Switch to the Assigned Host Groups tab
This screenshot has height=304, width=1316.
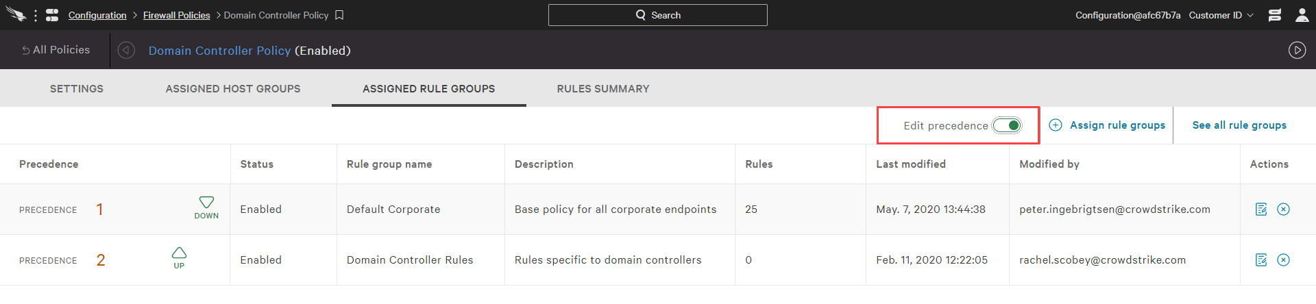[x=233, y=88]
